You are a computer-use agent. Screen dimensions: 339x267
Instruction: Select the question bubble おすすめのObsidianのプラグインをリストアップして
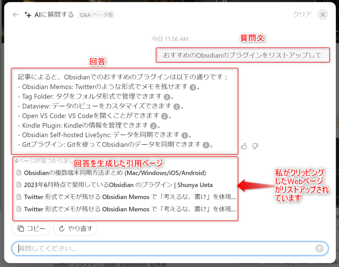click(243, 55)
